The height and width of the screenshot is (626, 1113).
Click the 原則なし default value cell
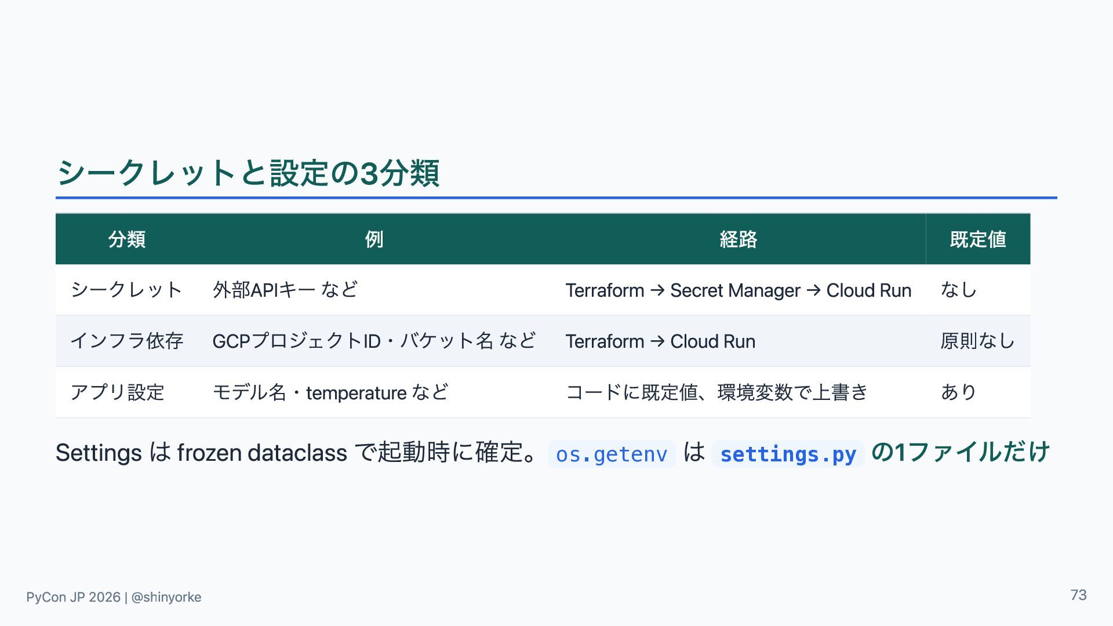[x=978, y=341]
